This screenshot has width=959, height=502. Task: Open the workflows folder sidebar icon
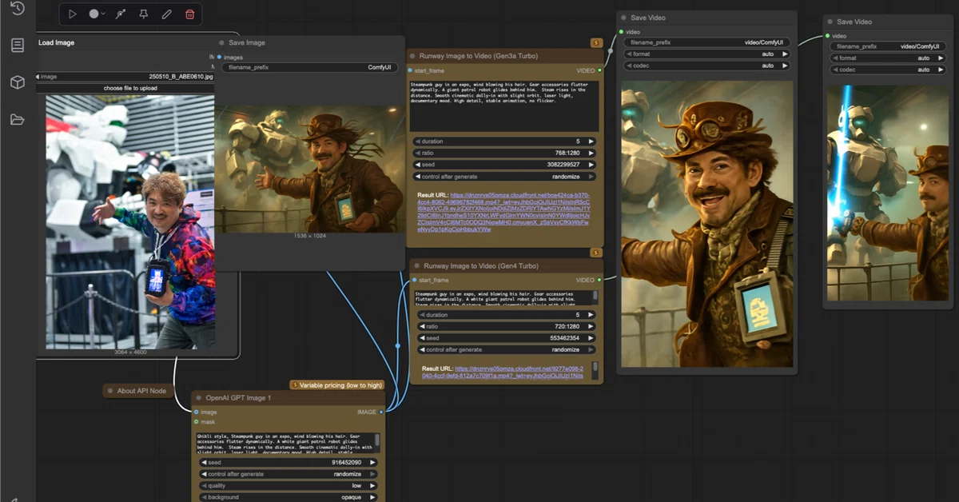17,120
